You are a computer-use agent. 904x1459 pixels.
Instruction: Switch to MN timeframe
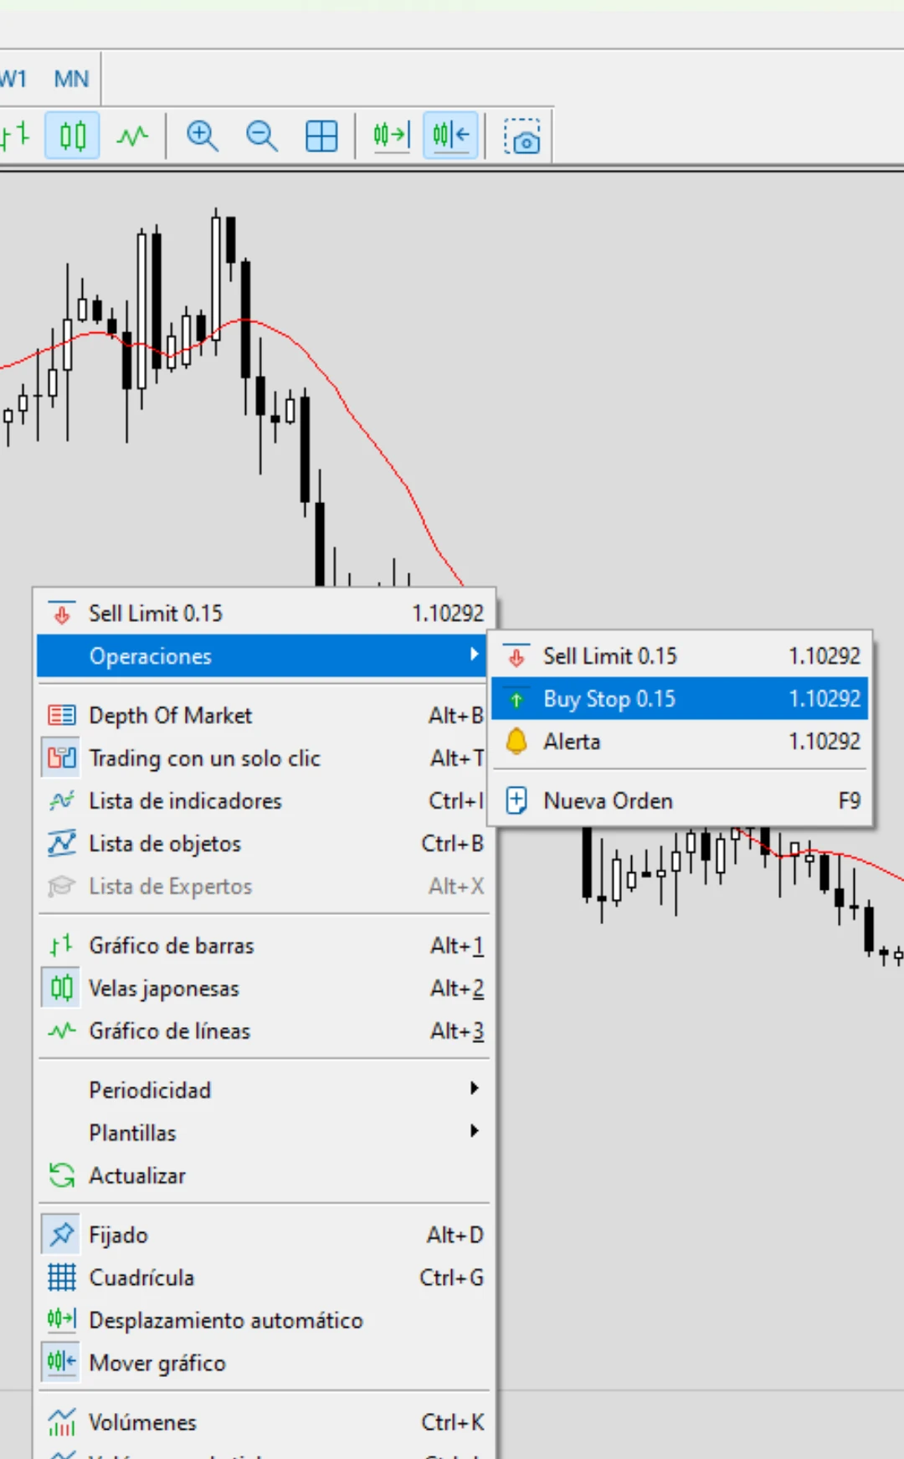point(71,80)
